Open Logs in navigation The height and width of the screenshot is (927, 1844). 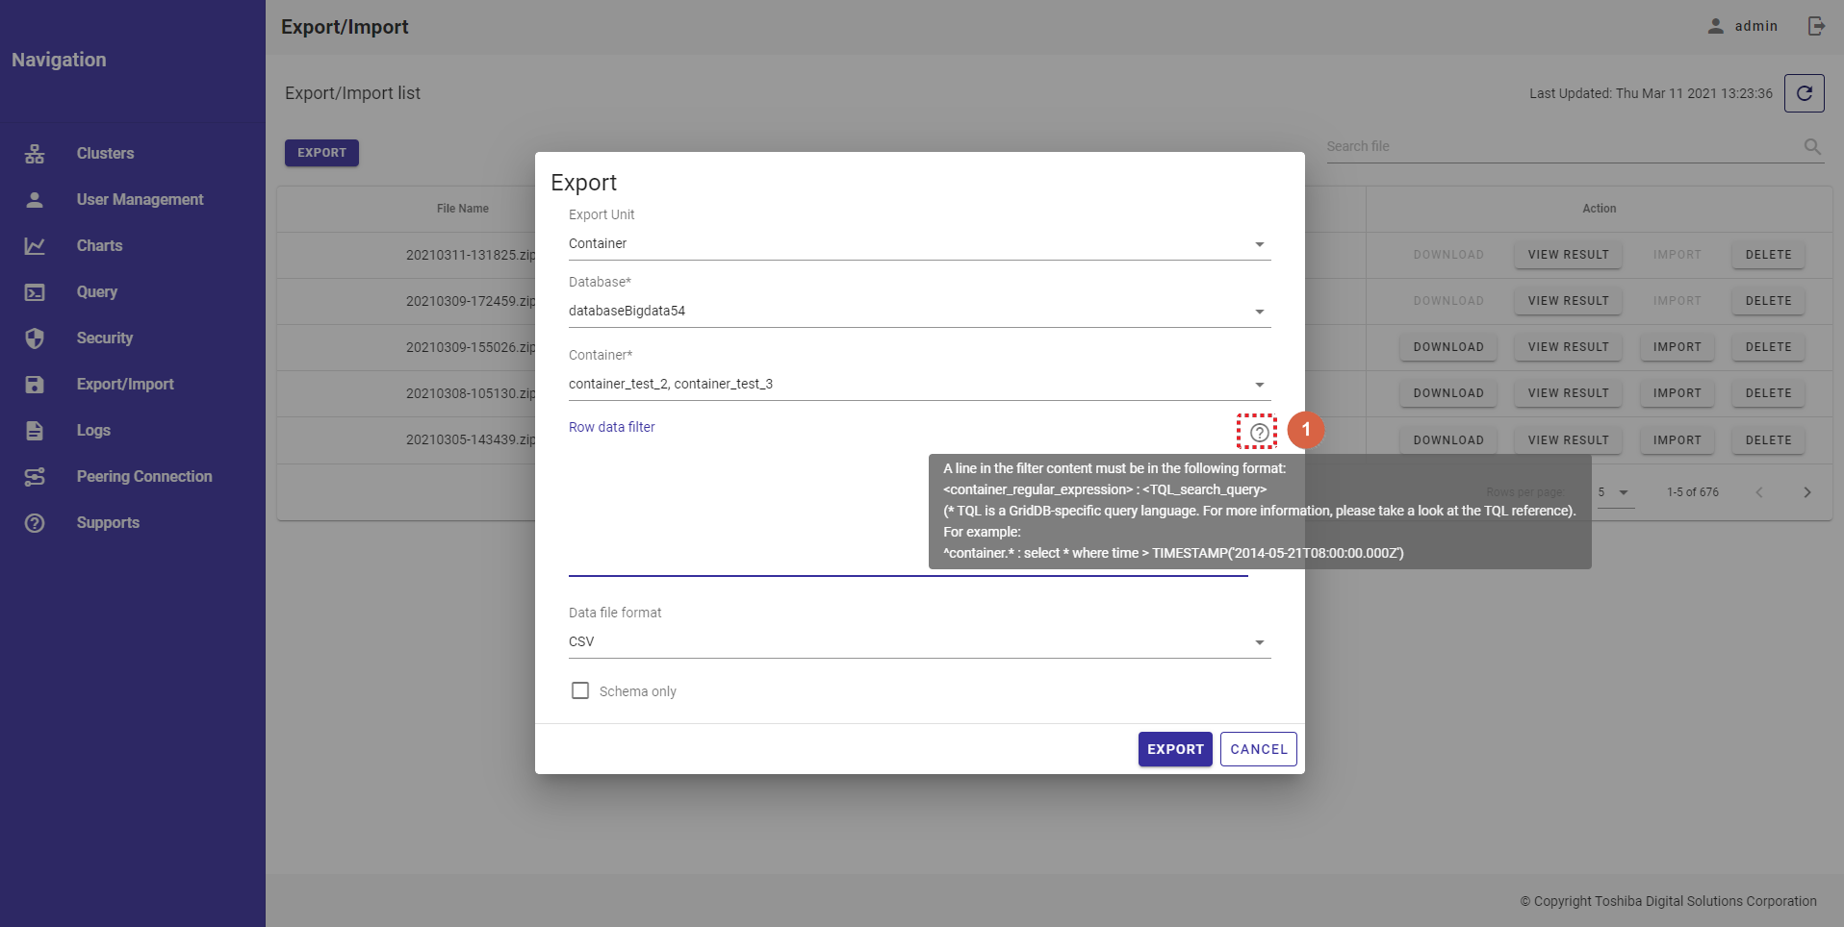pos(93,431)
